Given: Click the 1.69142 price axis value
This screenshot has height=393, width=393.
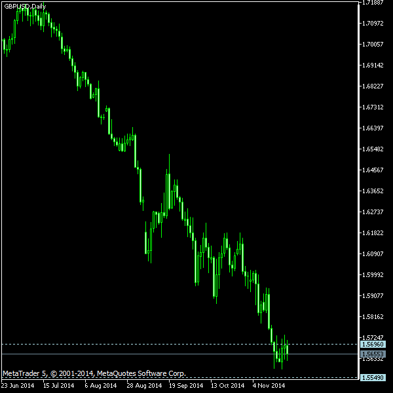Looking at the screenshot, I should 373,65.
